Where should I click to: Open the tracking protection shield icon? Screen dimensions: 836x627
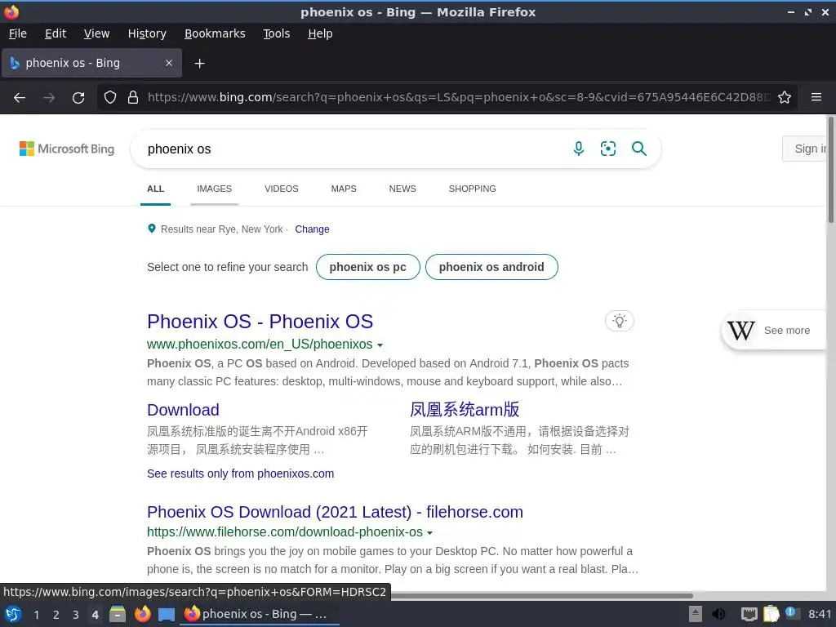point(110,97)
